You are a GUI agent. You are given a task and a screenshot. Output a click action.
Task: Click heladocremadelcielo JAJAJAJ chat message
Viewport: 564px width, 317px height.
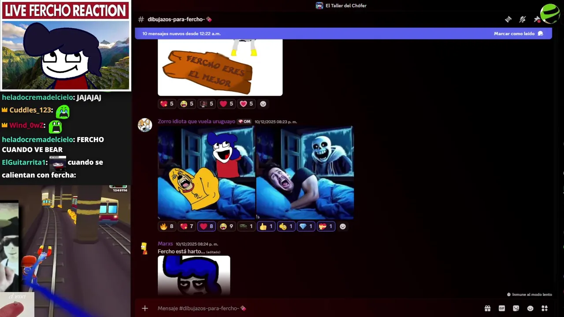coord(52,98)
